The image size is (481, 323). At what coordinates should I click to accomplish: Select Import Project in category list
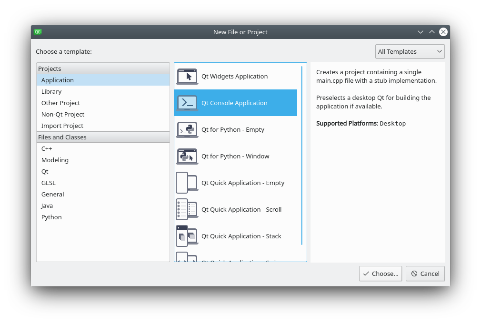[62, 126]
